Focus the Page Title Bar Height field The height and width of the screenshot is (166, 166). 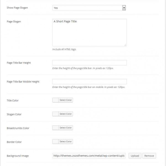89,63
